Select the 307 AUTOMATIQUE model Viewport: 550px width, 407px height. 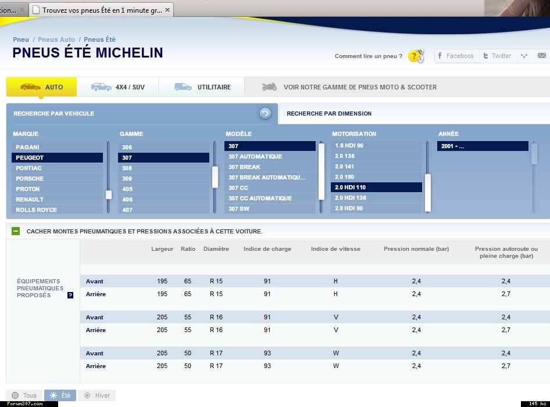click(270, 157)
